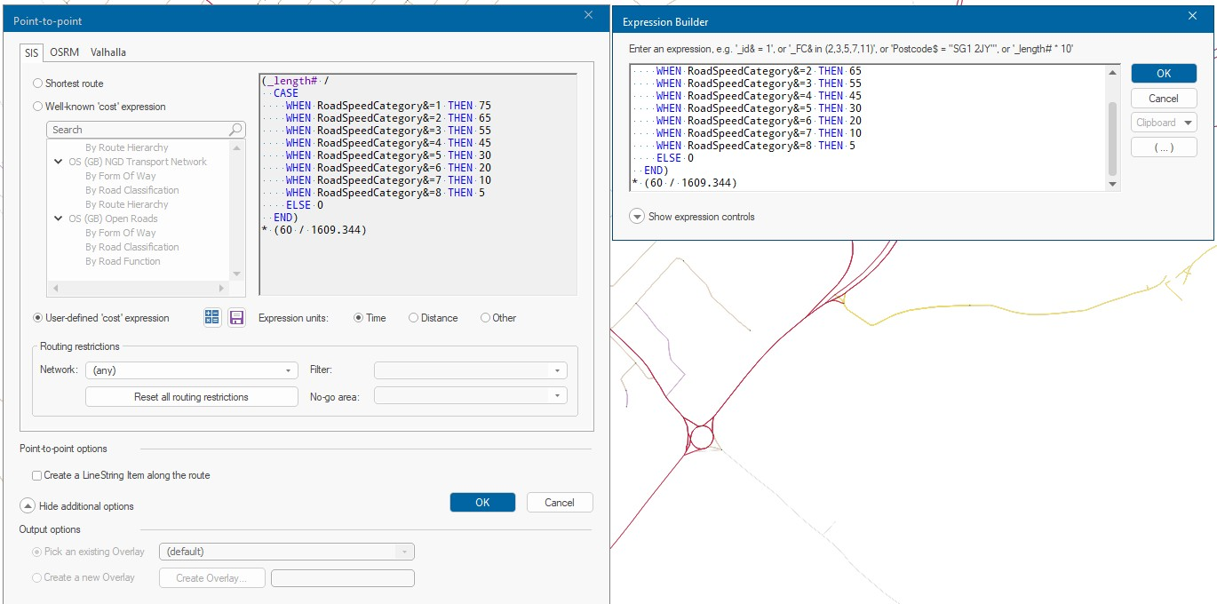Open the No-go area dropdown
1217x604 pixels.
point(470,396)
